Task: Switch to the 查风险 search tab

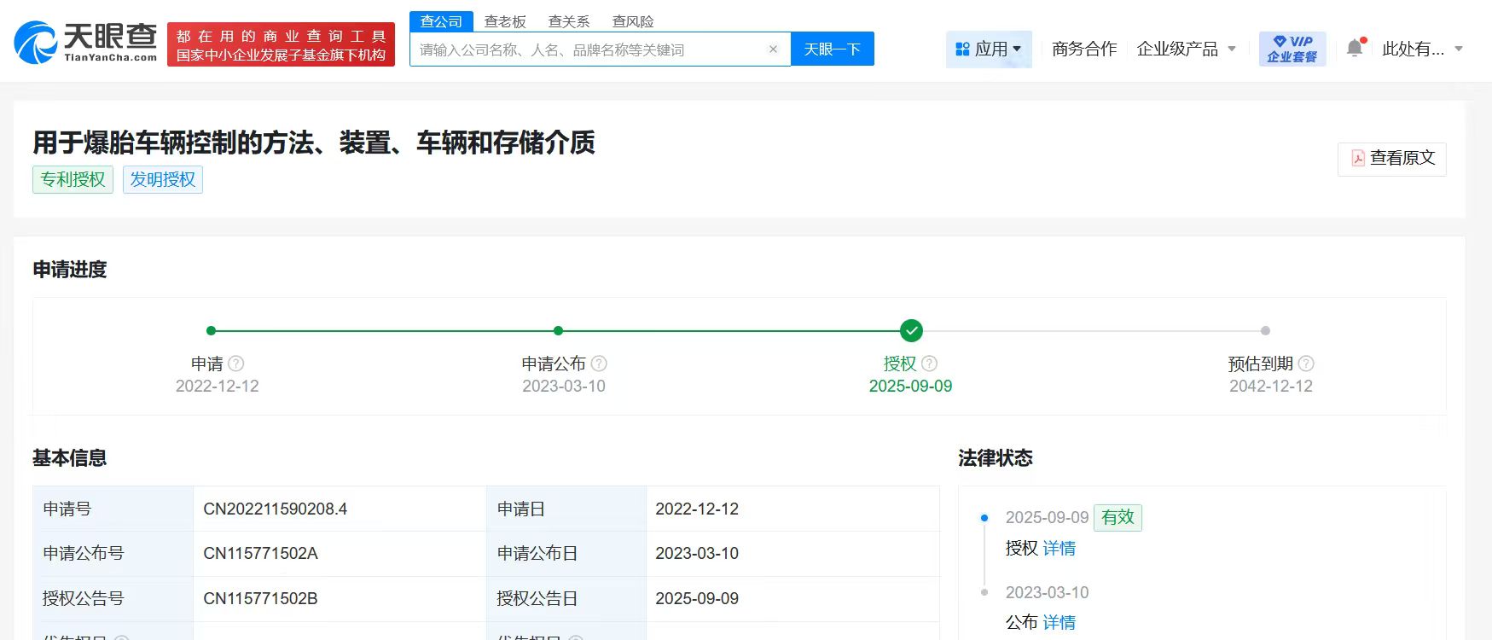Action: (x=633, y=21)
